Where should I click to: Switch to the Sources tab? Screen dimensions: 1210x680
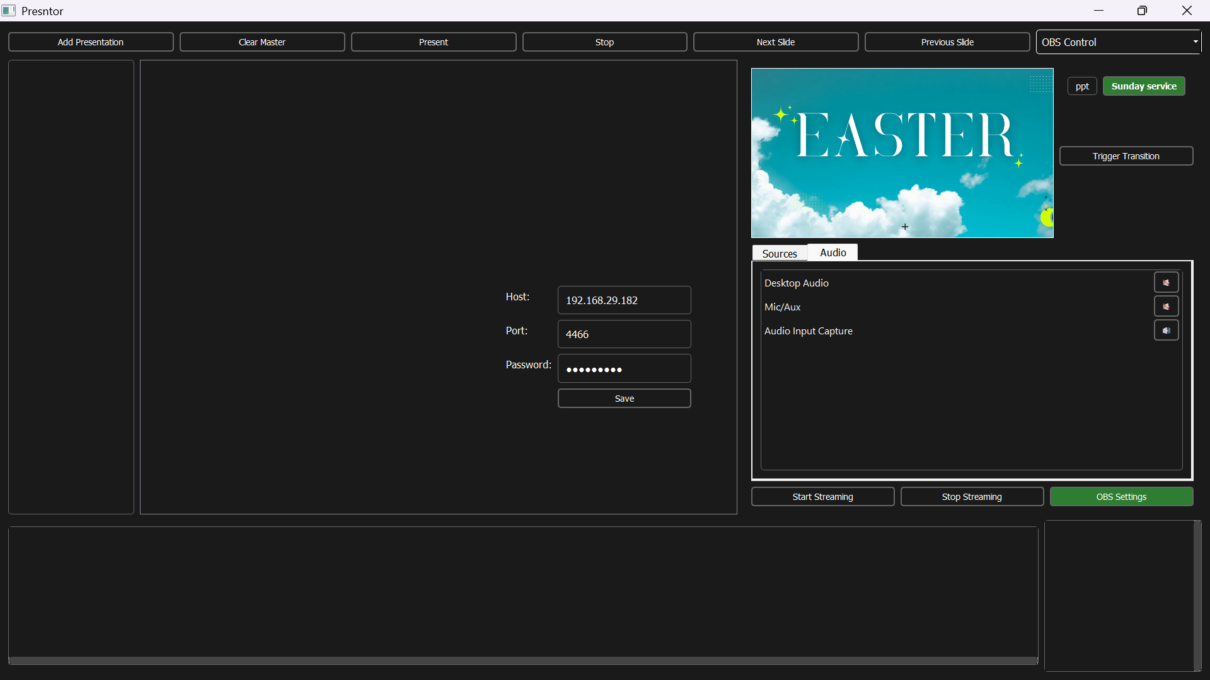pyautogui.click(x=780, y=253)
